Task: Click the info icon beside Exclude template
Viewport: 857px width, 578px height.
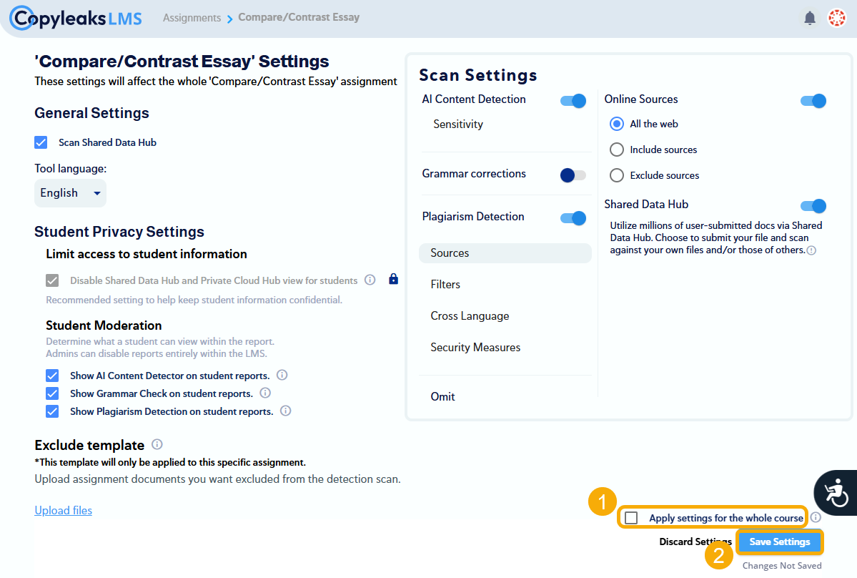Action: point(157,444)
